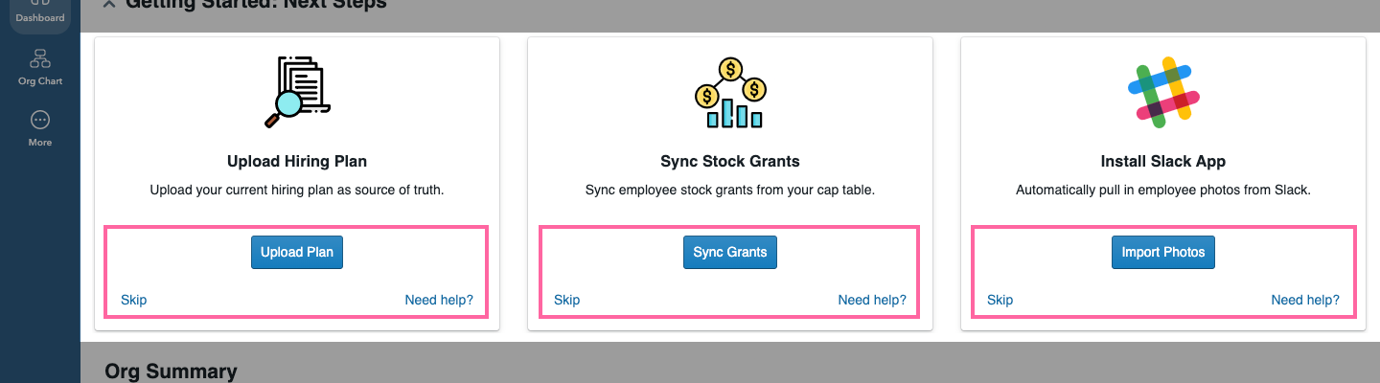Viewport: 1380px width, 383px height.
Task: Click the Upload Hiring Plan card title
Action: [297, 161]
